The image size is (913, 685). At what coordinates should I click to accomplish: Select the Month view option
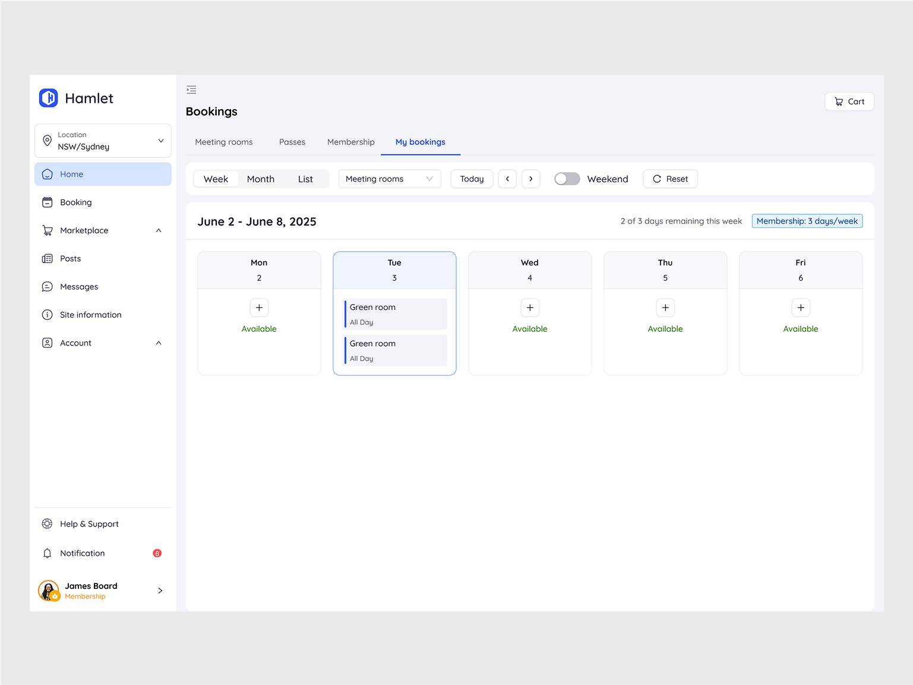pos(260,179)
